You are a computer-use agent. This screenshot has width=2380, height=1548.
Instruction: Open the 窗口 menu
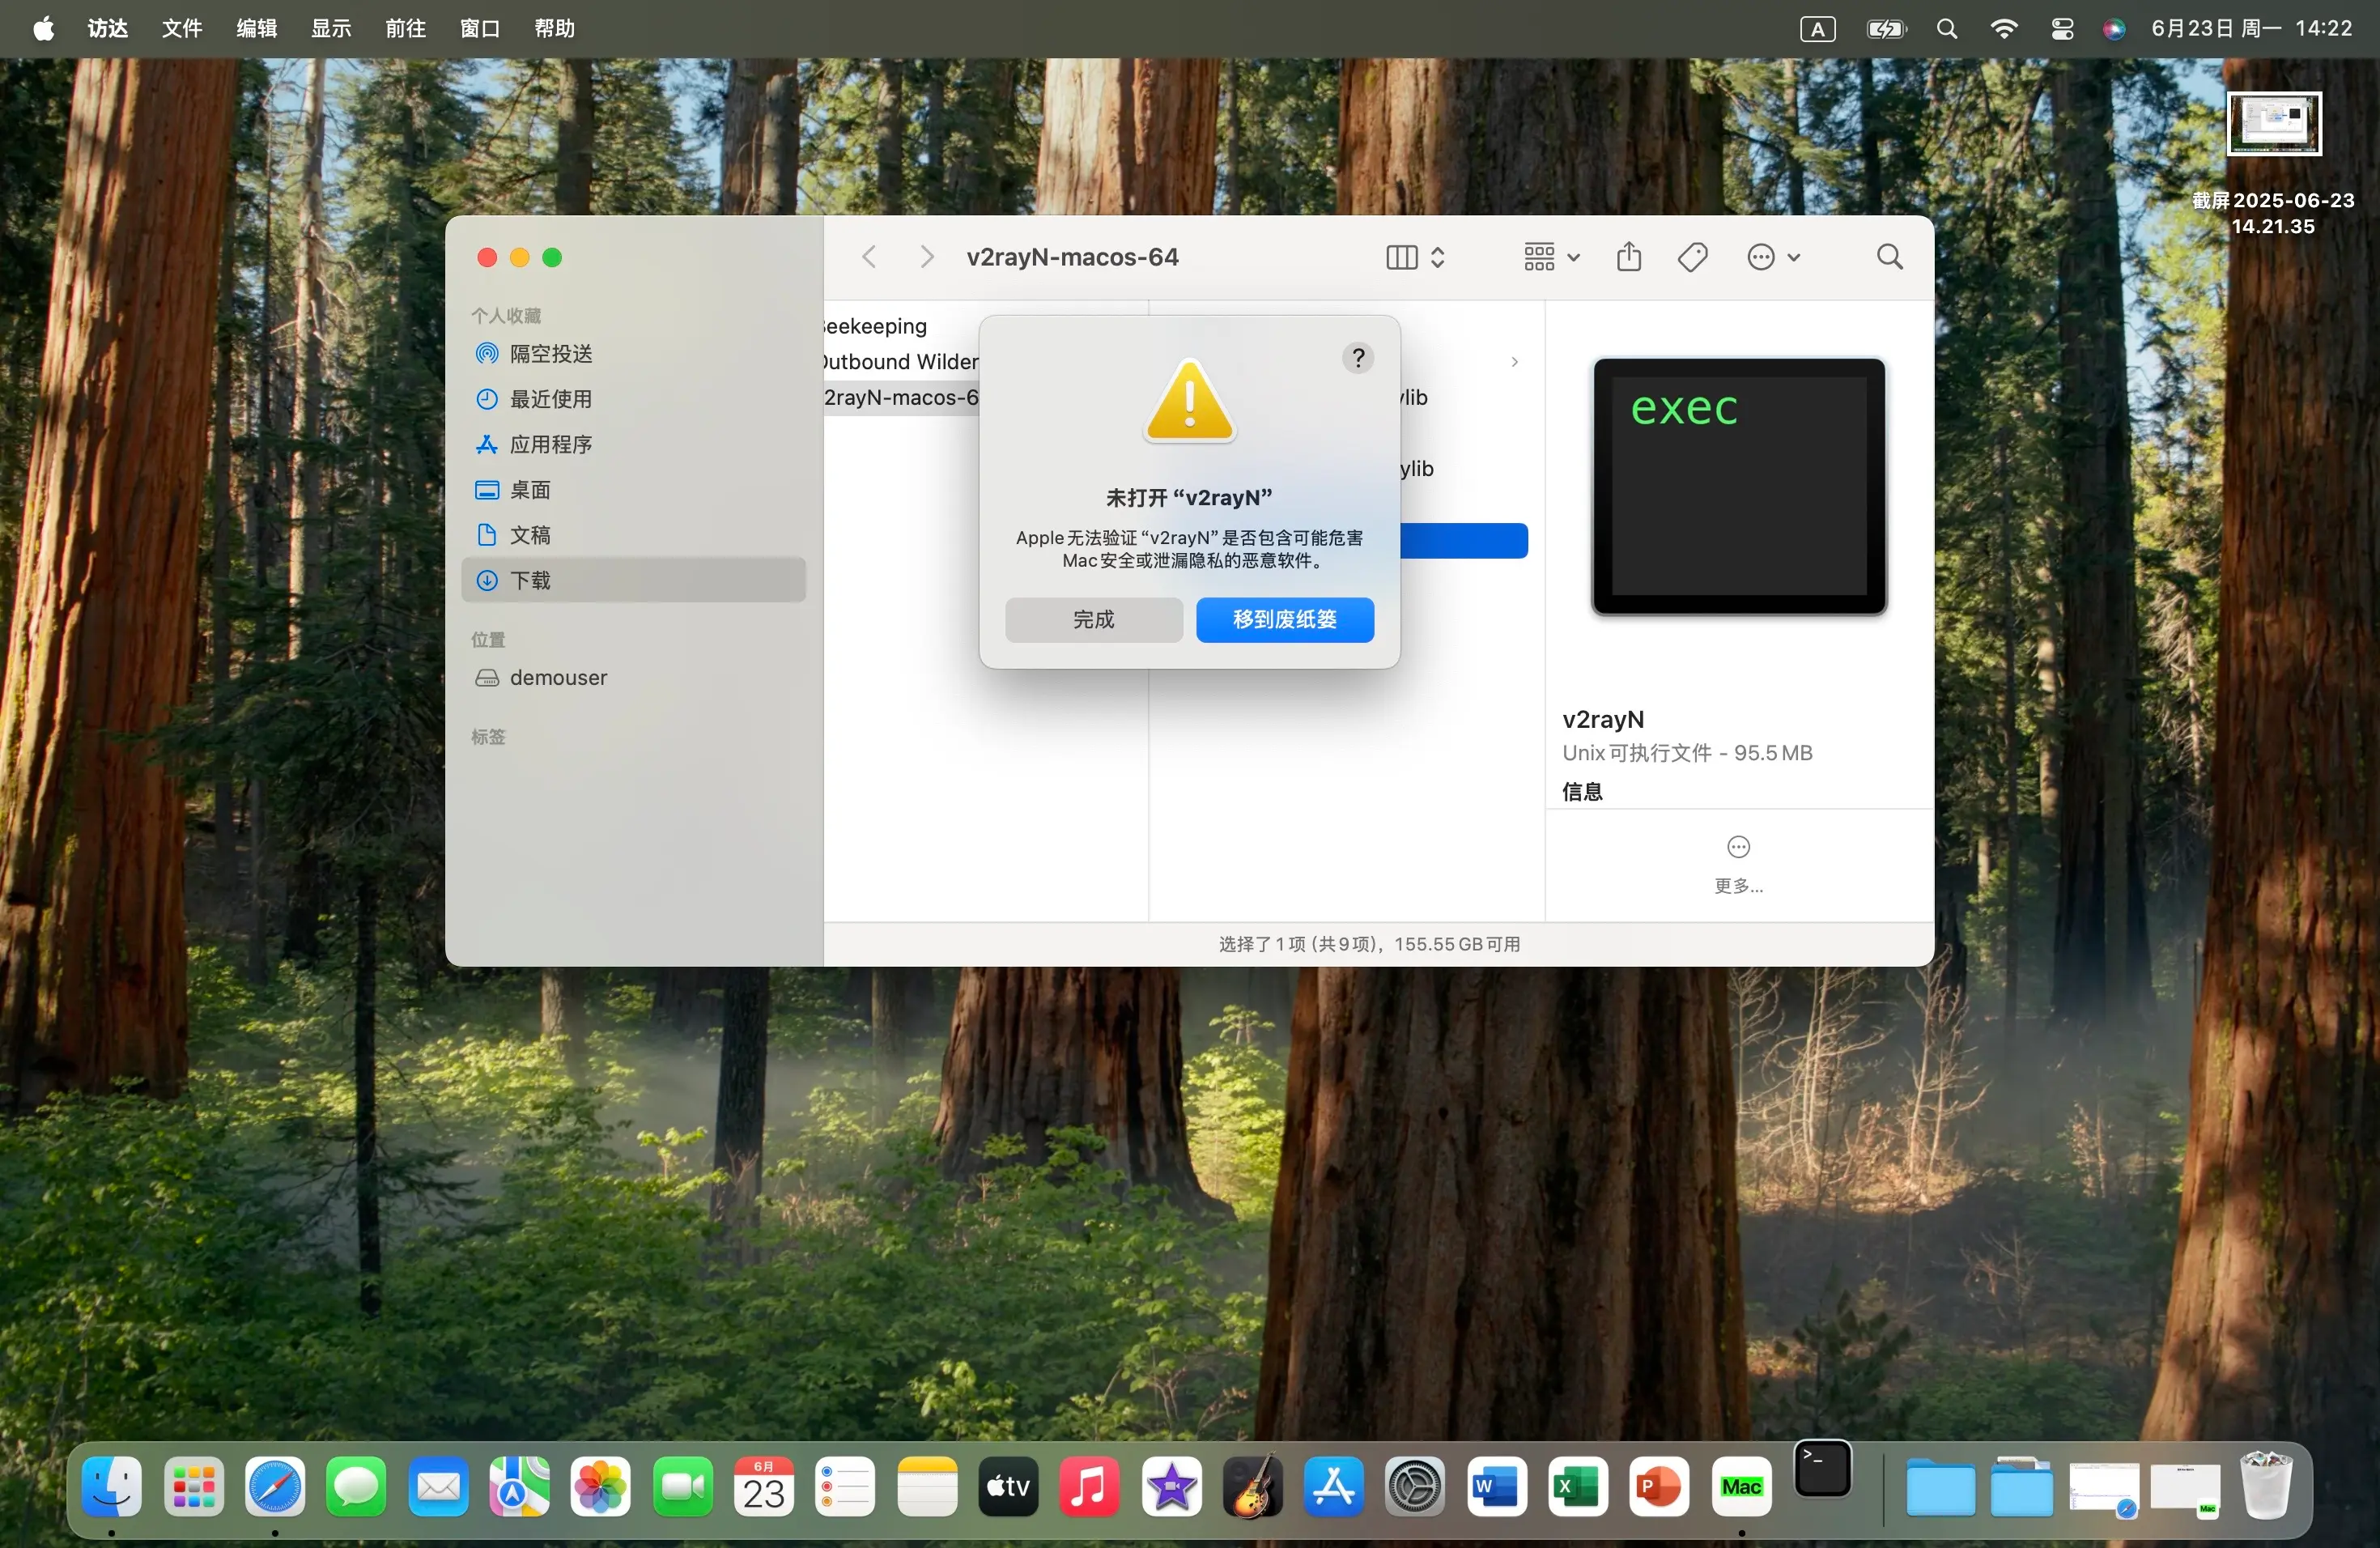[480, 28]
